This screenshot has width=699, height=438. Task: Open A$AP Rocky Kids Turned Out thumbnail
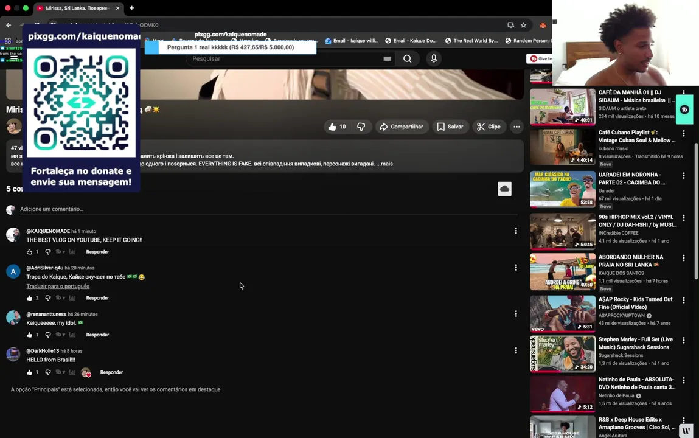click(563, 314)
